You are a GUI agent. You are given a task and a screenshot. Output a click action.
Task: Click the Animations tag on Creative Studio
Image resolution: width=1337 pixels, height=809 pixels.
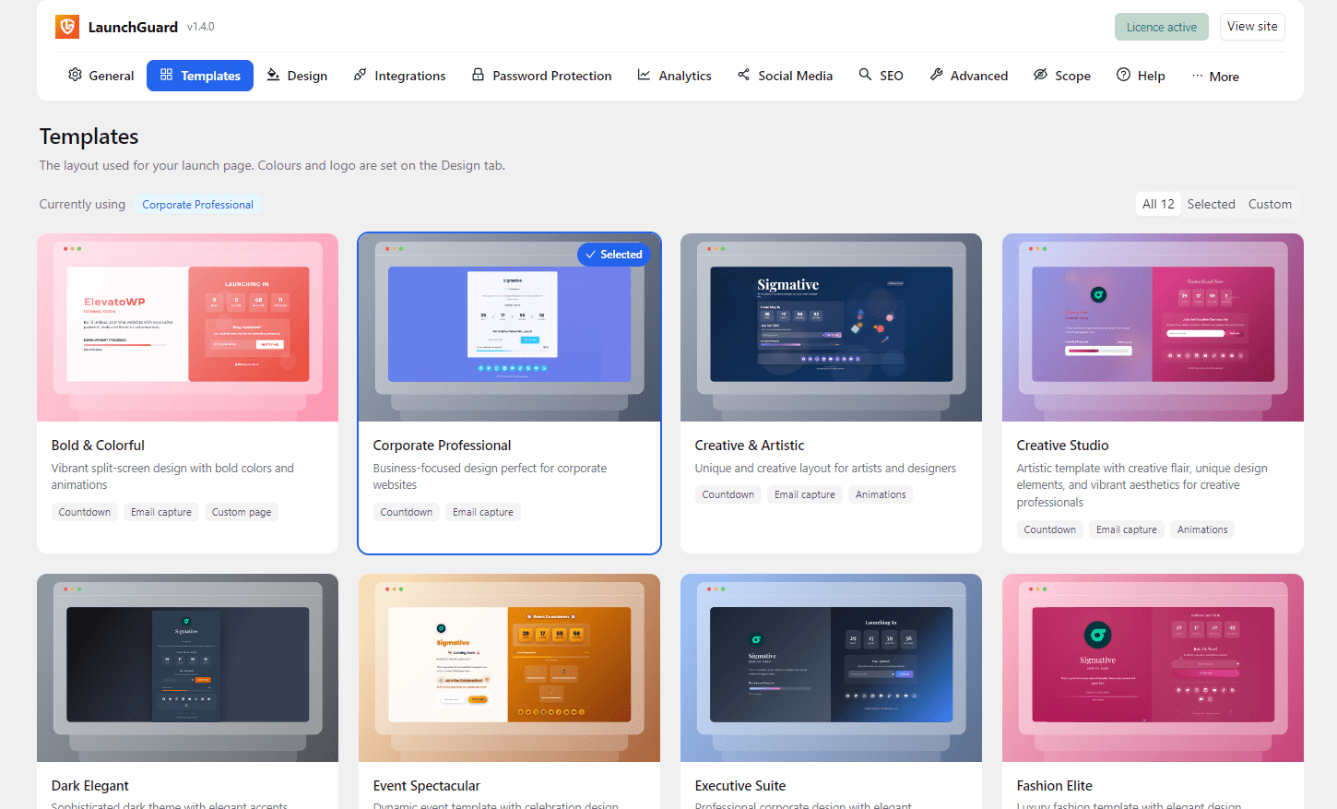(1201, 529)
